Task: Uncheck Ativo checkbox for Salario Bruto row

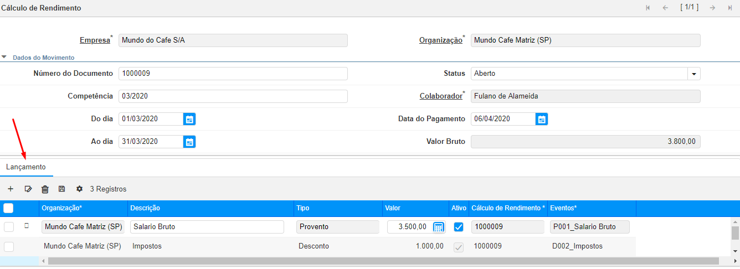Action: [x=459, y=227]
